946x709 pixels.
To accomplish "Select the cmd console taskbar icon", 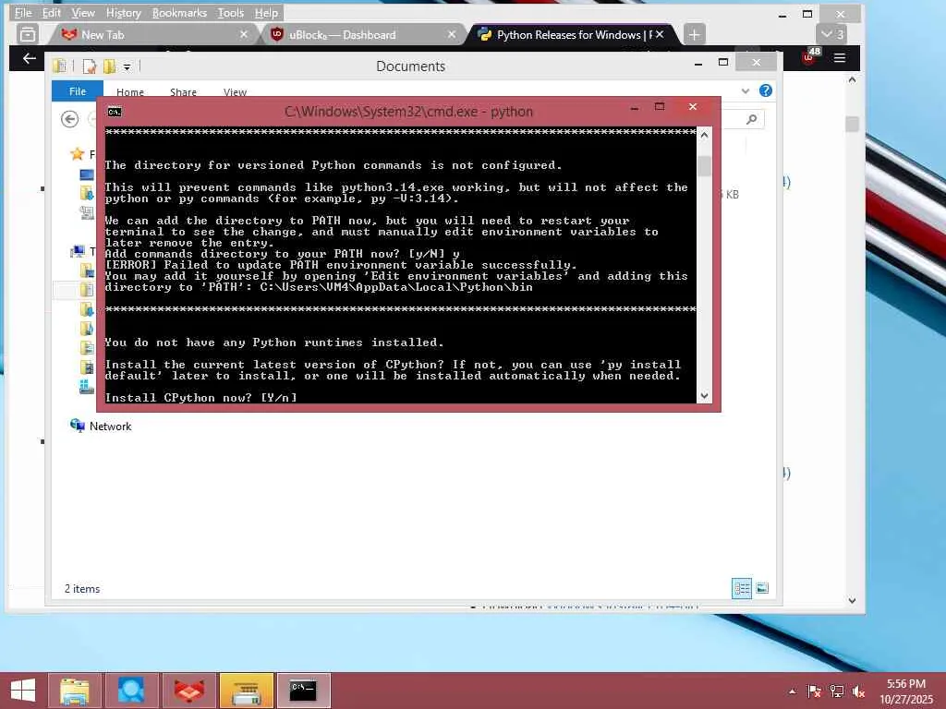I will [303, 691].
